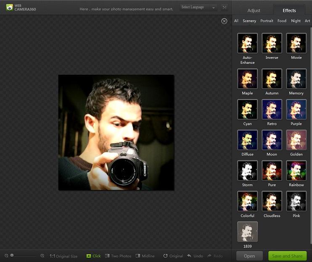Apply the Golden effect thumbnail

(x=296, y=140)
